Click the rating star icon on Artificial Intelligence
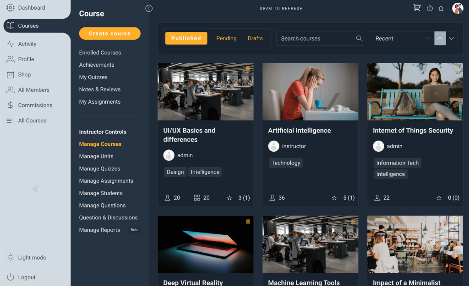469x286 pixels. tap(334, 198)
